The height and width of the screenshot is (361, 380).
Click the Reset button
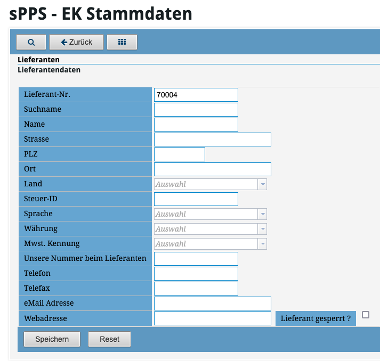[x=109, y=339]
